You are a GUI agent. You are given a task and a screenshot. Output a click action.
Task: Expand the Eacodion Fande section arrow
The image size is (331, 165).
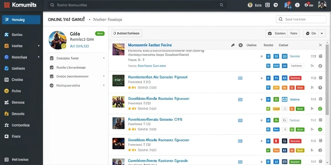coord(104,58)
